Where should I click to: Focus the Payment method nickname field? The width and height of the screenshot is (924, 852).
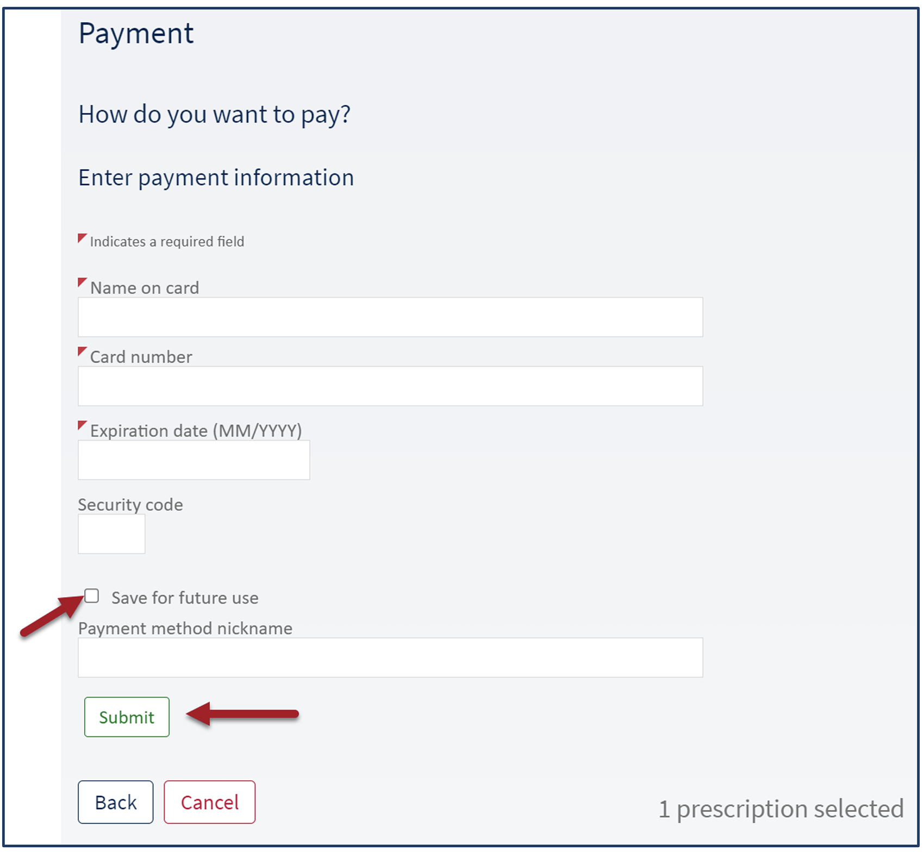390,657
